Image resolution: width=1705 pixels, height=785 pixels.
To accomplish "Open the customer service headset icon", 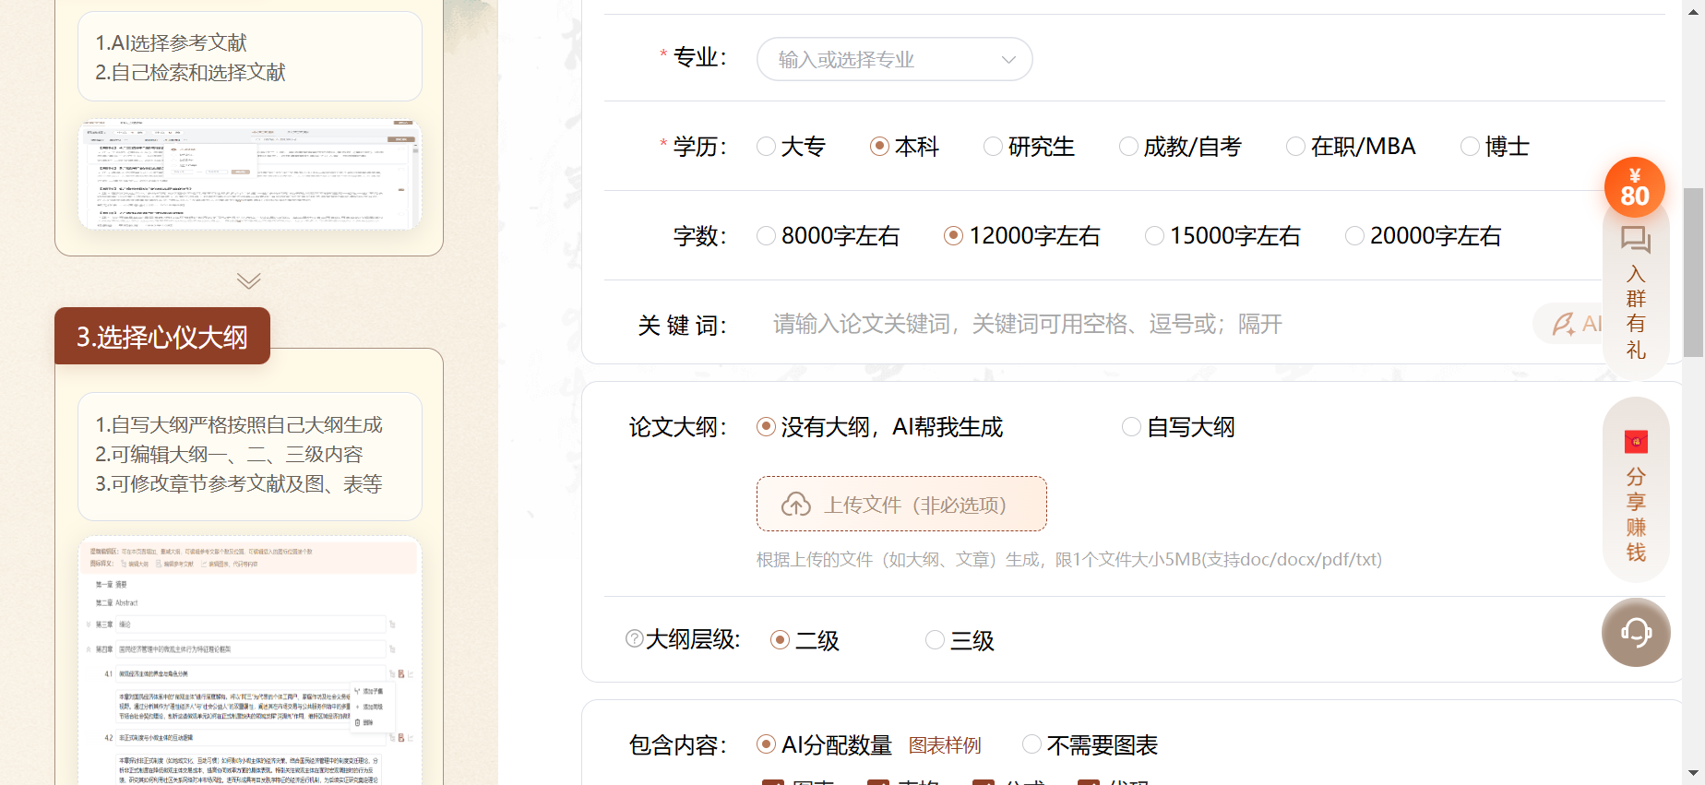I will (x=1636, y=632).
